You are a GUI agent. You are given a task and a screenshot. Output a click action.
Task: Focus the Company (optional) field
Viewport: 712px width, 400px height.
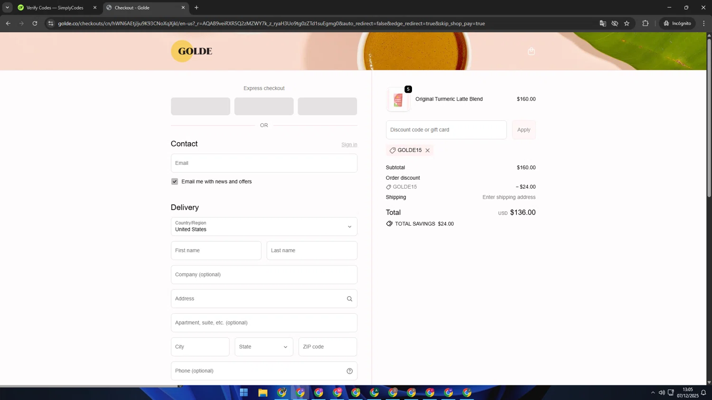pyautogui.click(x=264, y=275)
